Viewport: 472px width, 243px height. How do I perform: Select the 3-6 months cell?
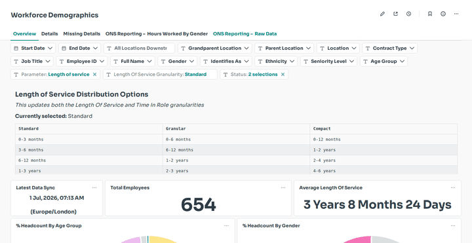click(88, 150)
